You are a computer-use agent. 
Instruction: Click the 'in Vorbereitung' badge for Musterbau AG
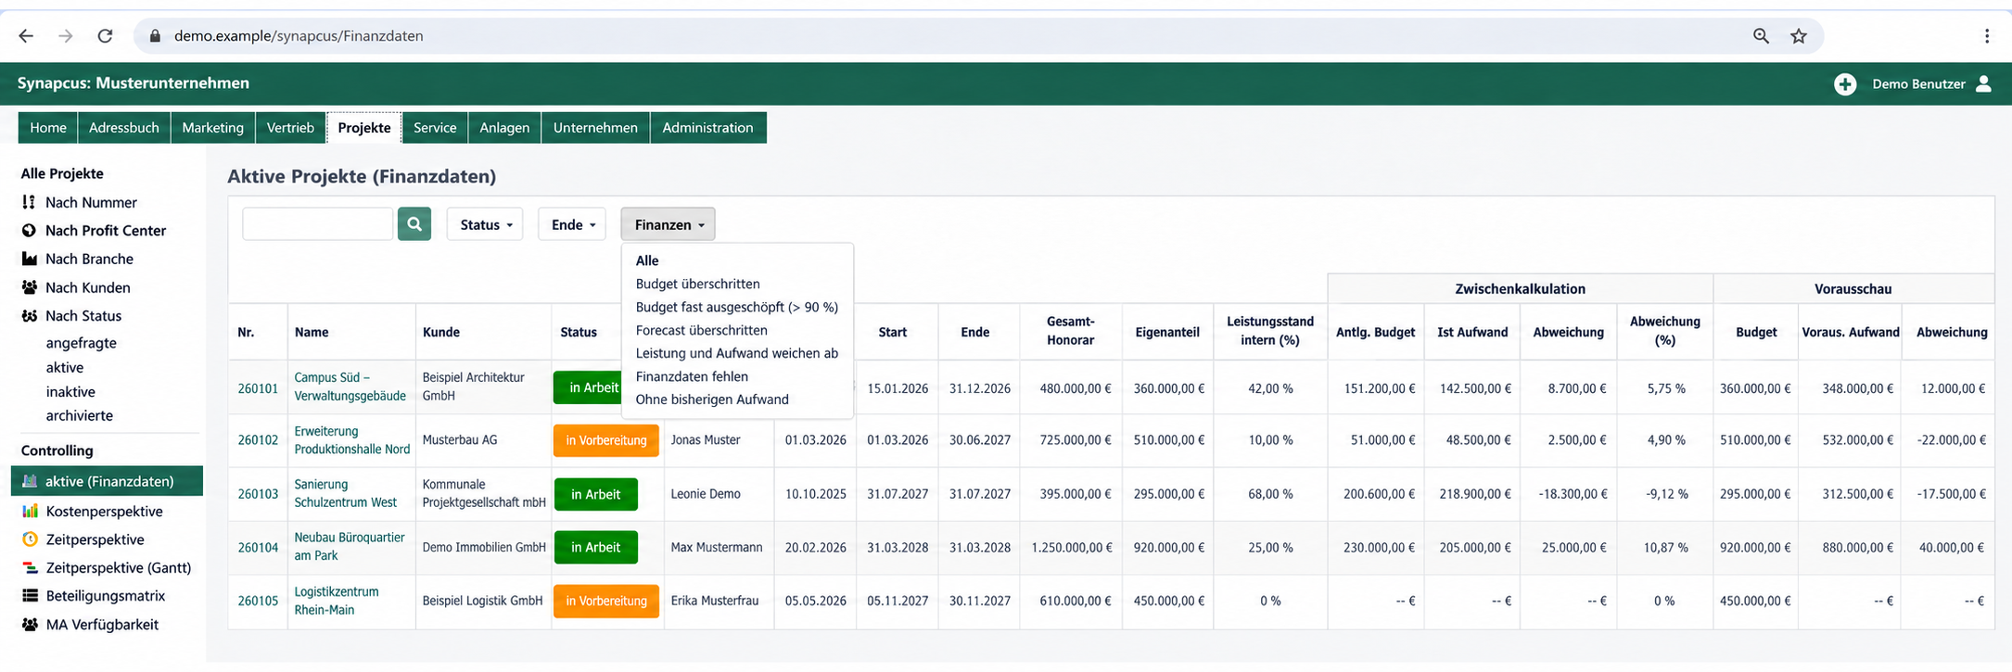click(605, 440)
